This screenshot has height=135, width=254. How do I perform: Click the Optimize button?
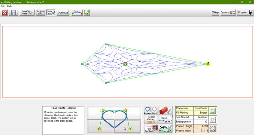[x=63, y=13]
